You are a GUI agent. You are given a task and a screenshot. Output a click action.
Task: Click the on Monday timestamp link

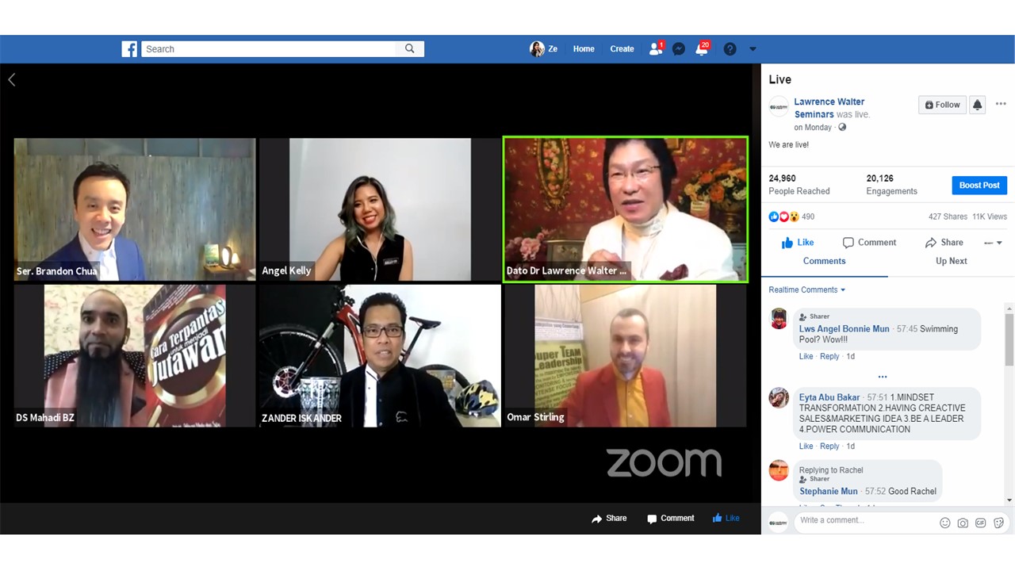pyautogui.click(x=813, y=127)
